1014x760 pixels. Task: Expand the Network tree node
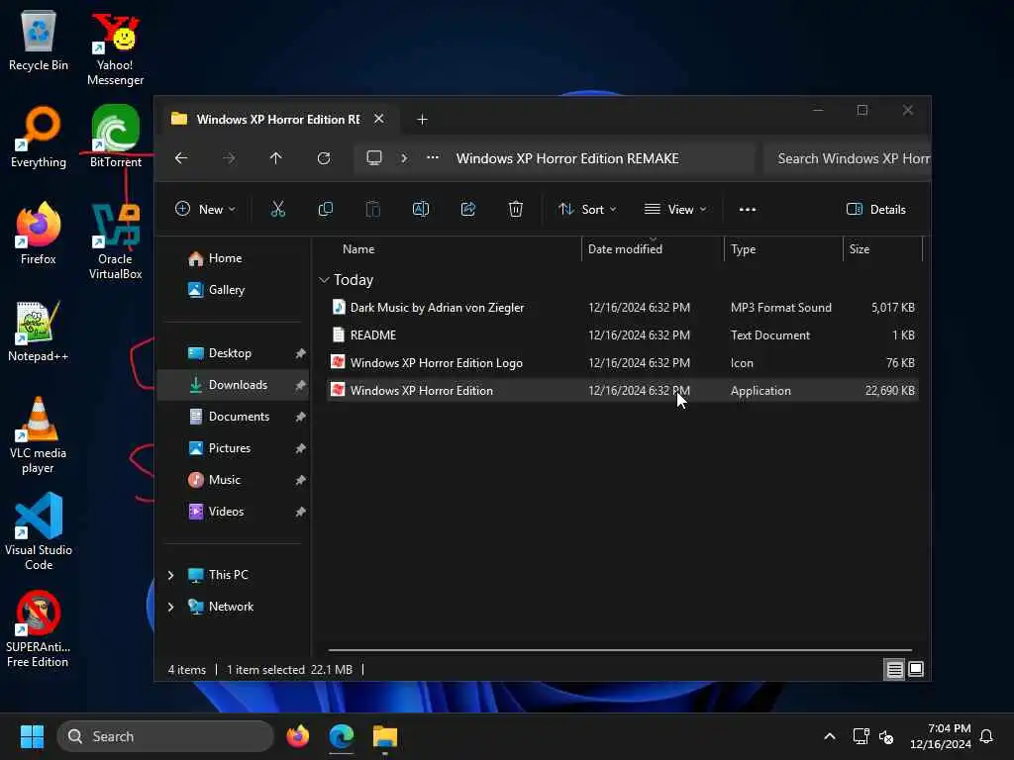170,607
